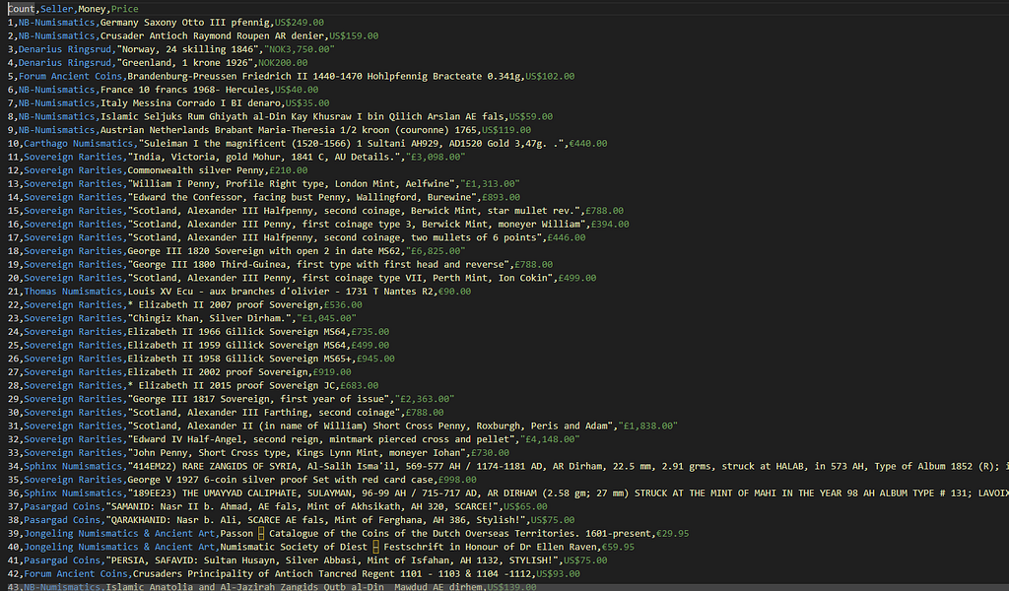Click the "Price" header field
The height and width of the screenshot is (591, 1009).
(x=125, y=9)
